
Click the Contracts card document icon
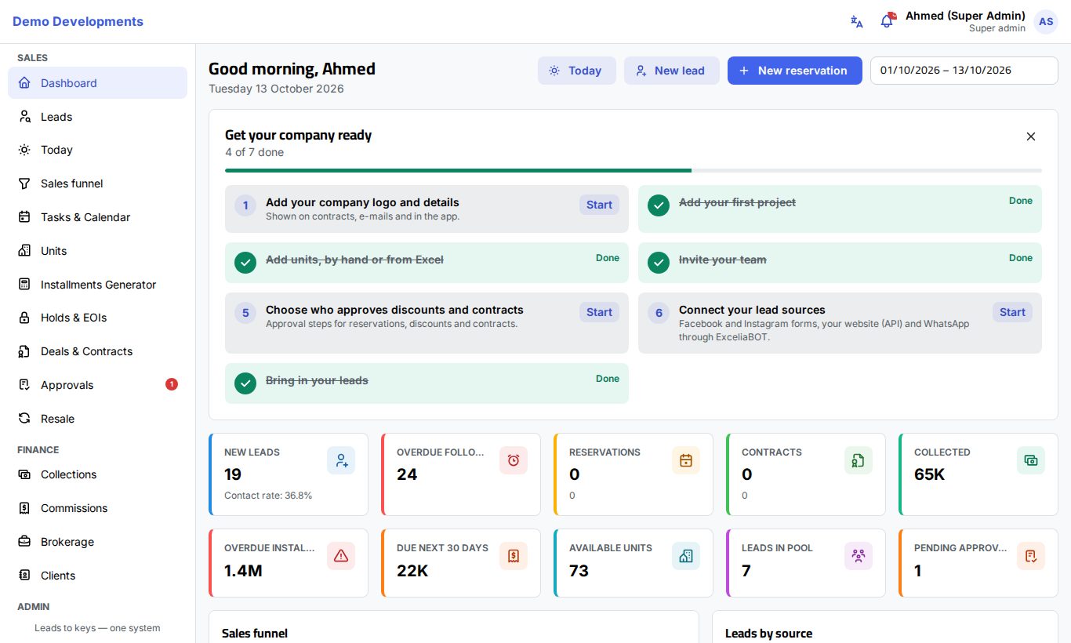click(x=859, y=460)
